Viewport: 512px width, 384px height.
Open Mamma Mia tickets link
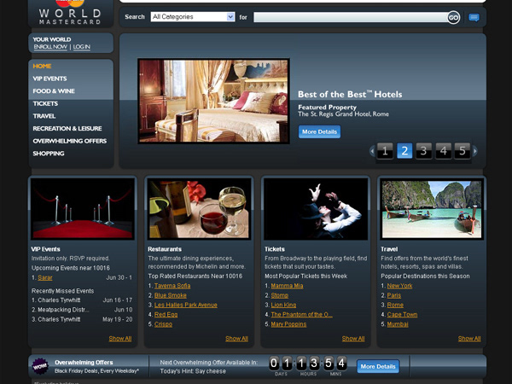pos(287,286)
